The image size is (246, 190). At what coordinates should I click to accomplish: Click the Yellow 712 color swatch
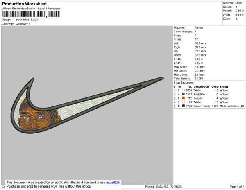pyautogui.click(x=183, y=98)
